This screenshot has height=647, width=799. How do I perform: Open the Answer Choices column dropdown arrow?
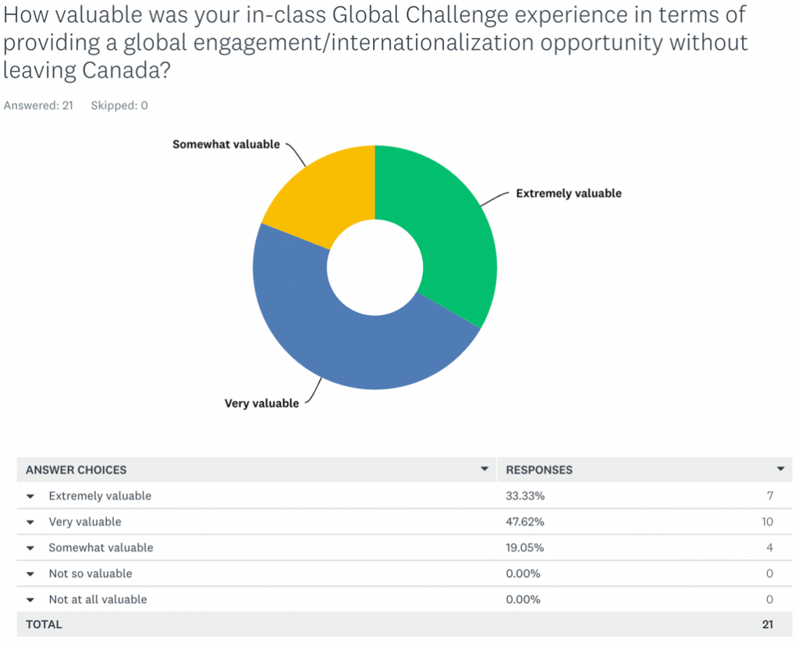tap(485, 469)
